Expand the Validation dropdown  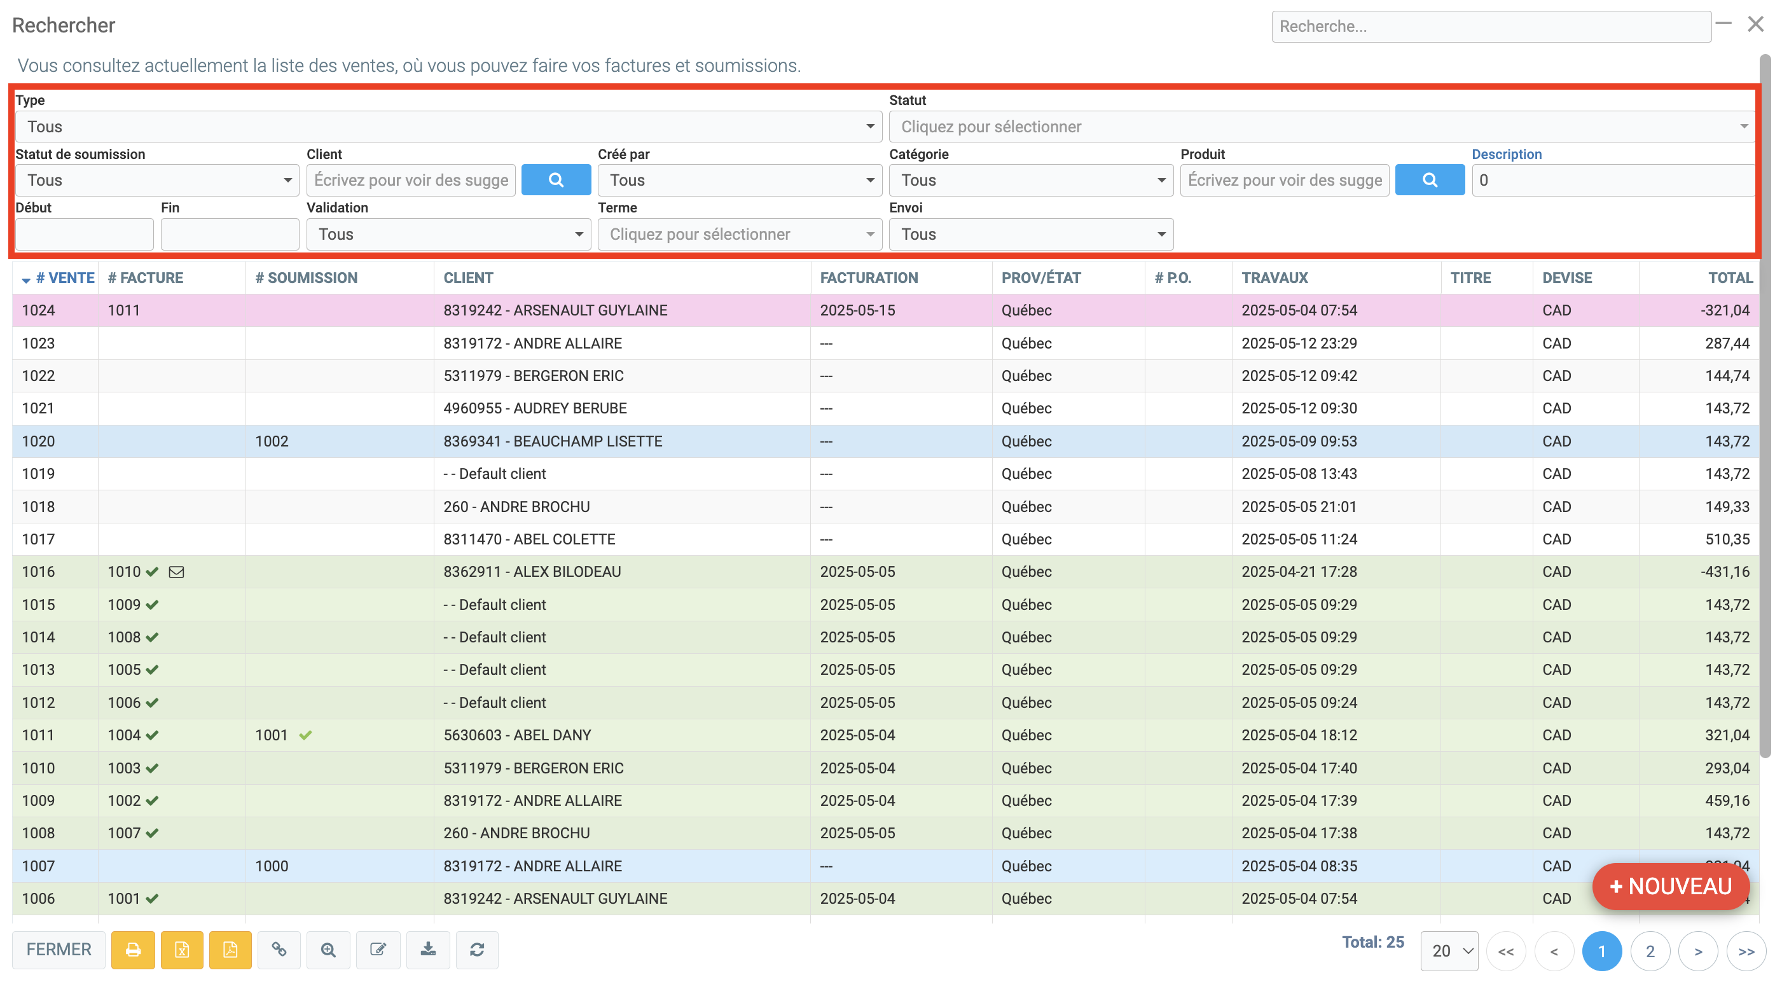[x=448, y=234]
